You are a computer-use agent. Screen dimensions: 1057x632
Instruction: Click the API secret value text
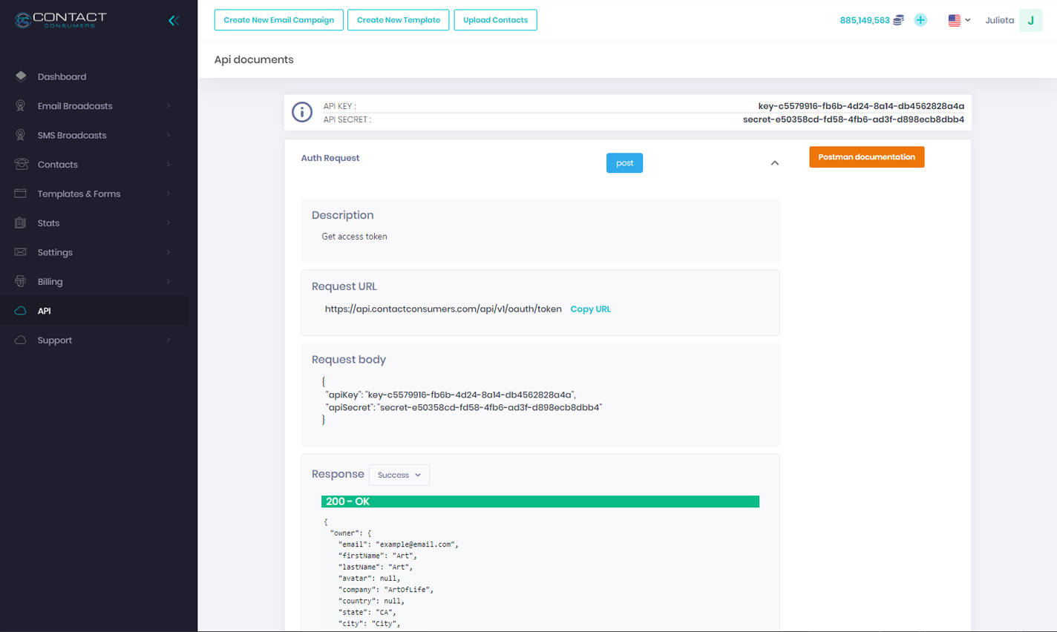pyautogui.click(x=854, y=119)
